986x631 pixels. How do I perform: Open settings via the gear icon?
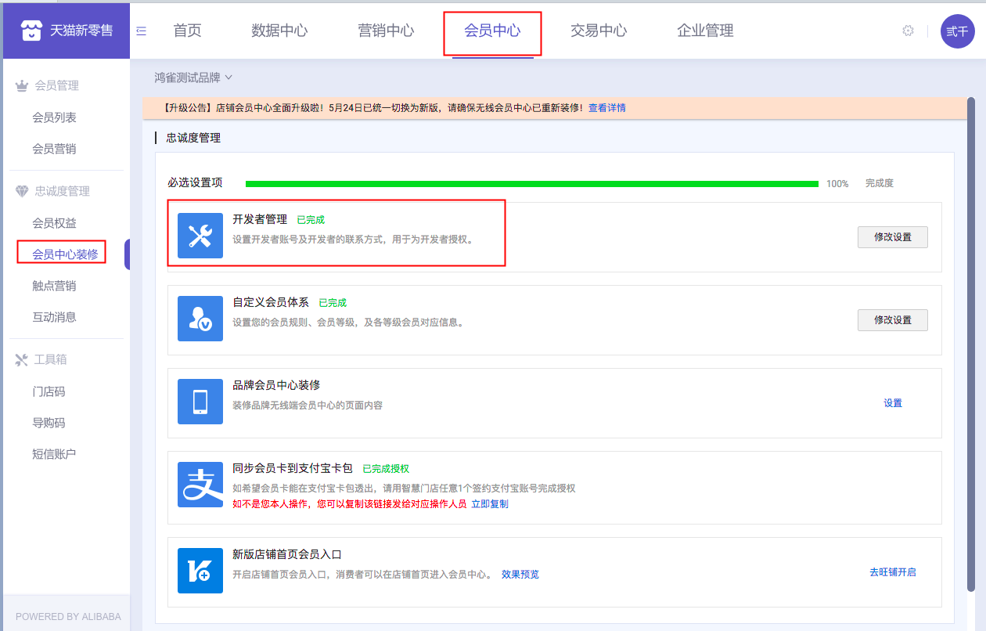click(x=908, y=31)
